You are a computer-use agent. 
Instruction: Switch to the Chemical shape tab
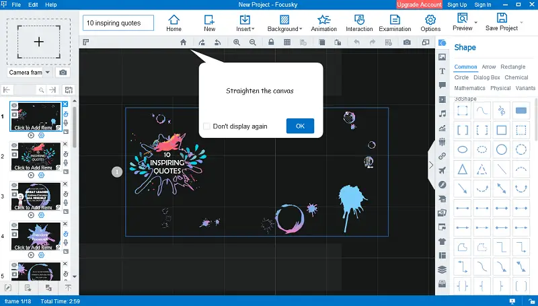516,77
